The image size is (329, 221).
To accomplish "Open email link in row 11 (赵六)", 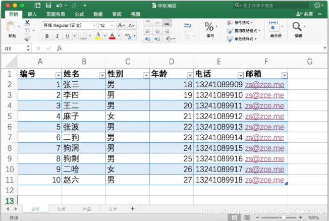I will click(x=264, y=180).
